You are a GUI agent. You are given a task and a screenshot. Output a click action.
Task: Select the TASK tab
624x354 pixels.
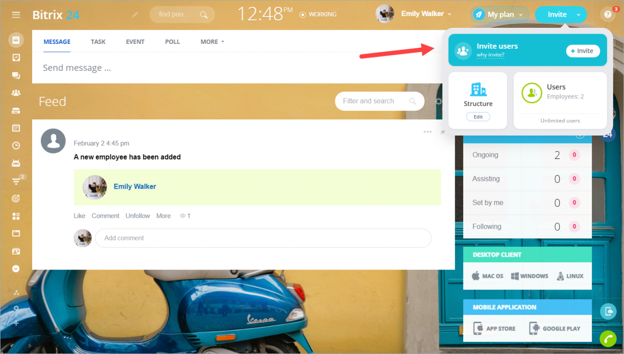point(98,41)
